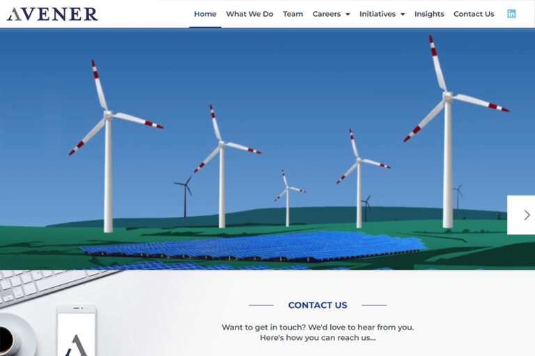Click the Avener logo
The image size is (535, 356).
tap(52, 14)
